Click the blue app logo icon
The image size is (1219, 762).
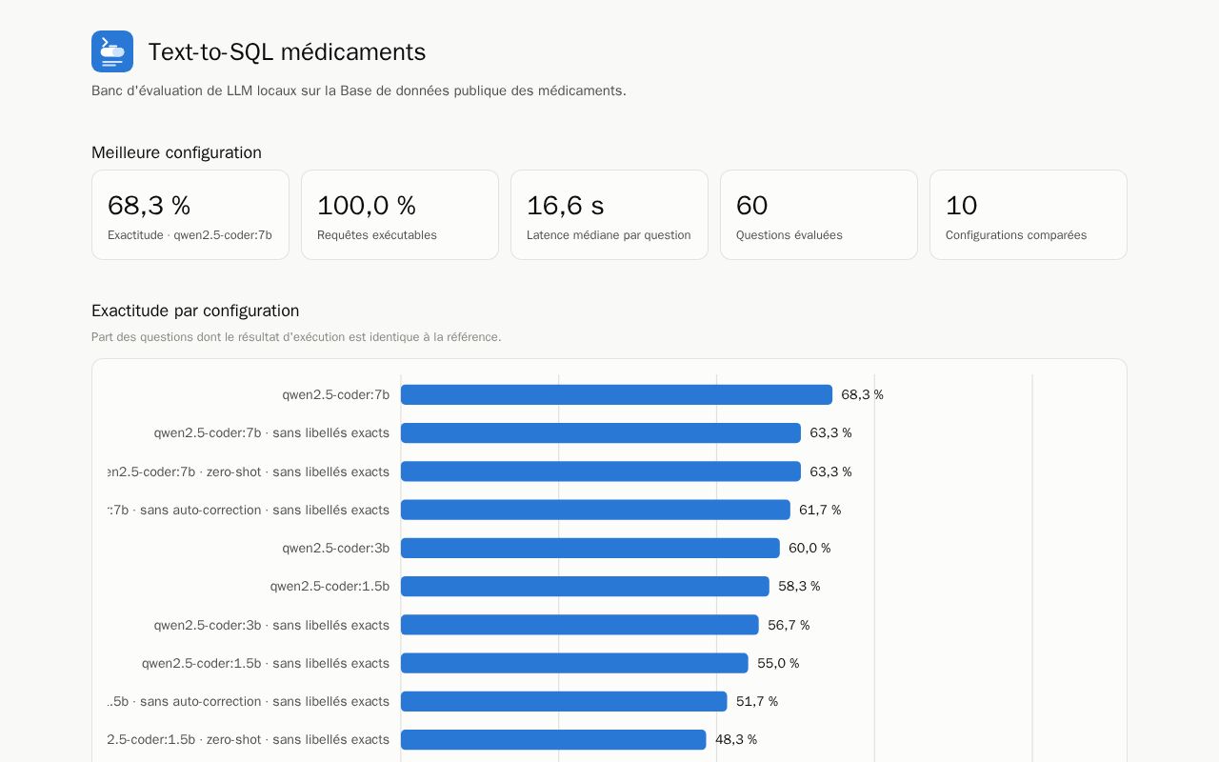112,51
